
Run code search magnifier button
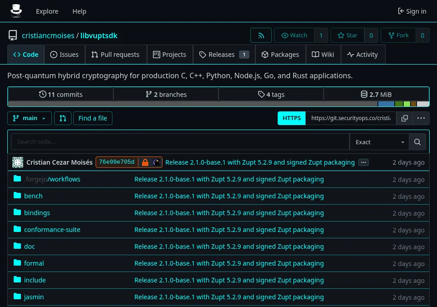pyautogui.click(x=417, y=142)
